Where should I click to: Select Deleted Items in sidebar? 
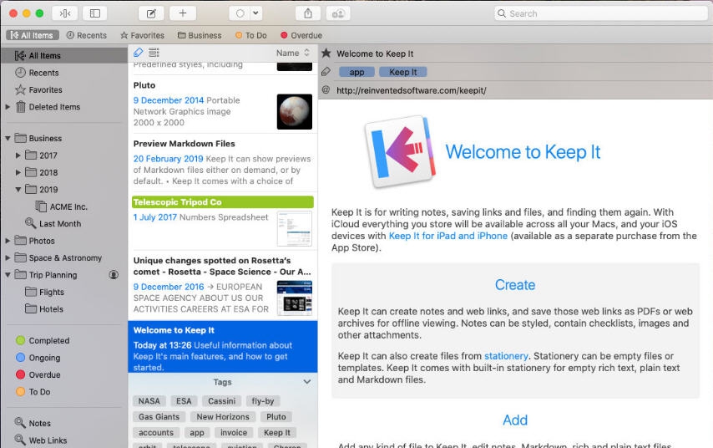64,107
